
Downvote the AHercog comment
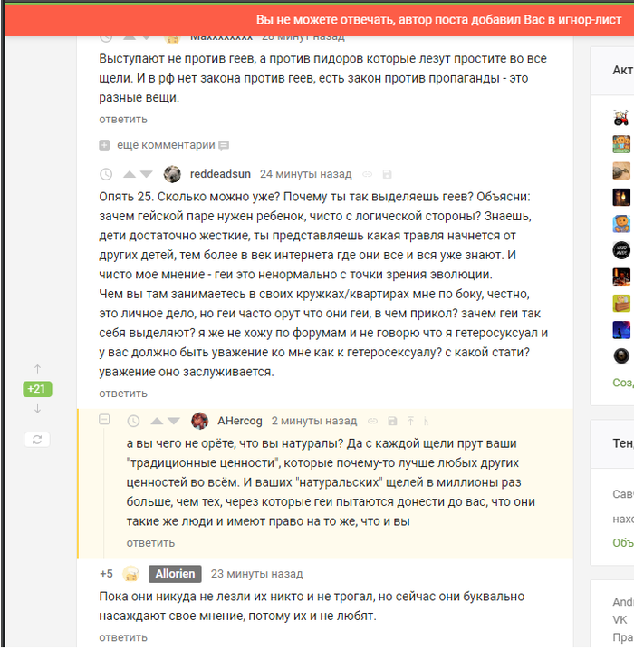pos(174,422)
